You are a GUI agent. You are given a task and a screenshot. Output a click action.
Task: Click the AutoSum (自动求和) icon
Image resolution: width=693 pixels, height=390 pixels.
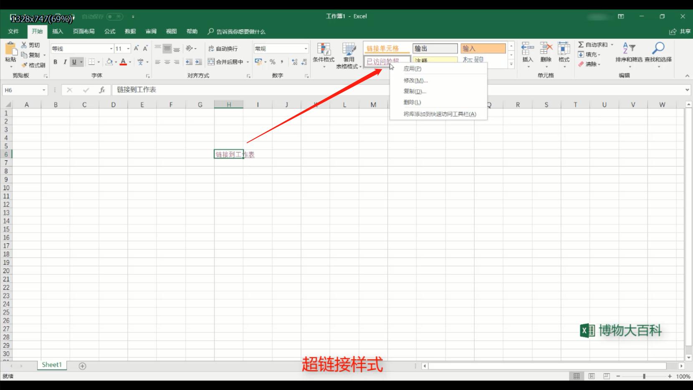[580, 43]
